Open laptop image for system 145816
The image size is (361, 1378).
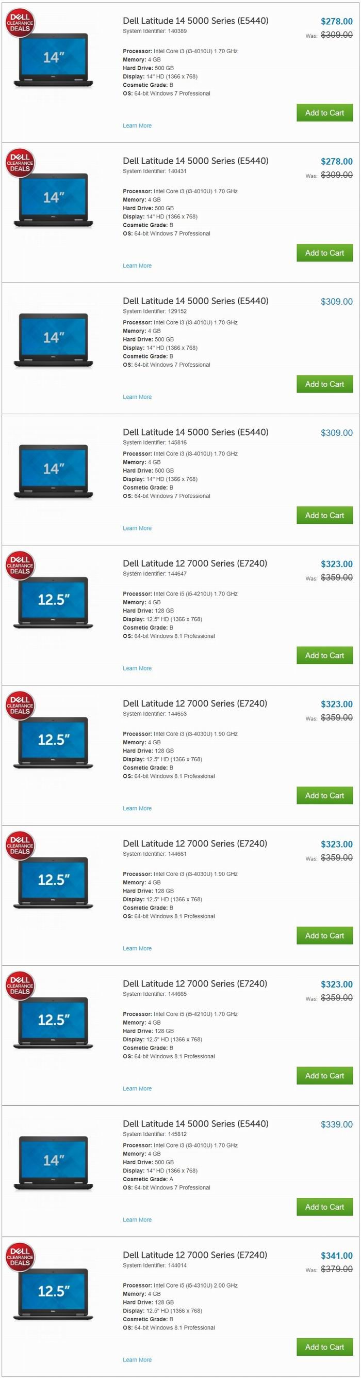tap(54, 471)
